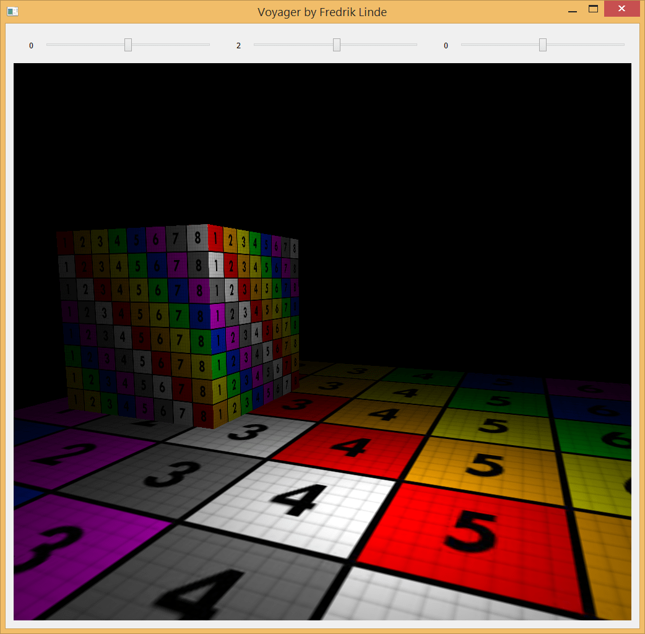Click the middle slider's thumb handle
This screenshot has width=645, height=634.
[x=337, y=45]
